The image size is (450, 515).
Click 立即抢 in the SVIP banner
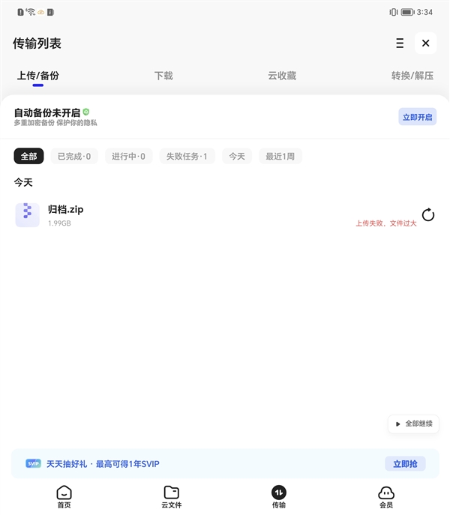click(405, 464)
